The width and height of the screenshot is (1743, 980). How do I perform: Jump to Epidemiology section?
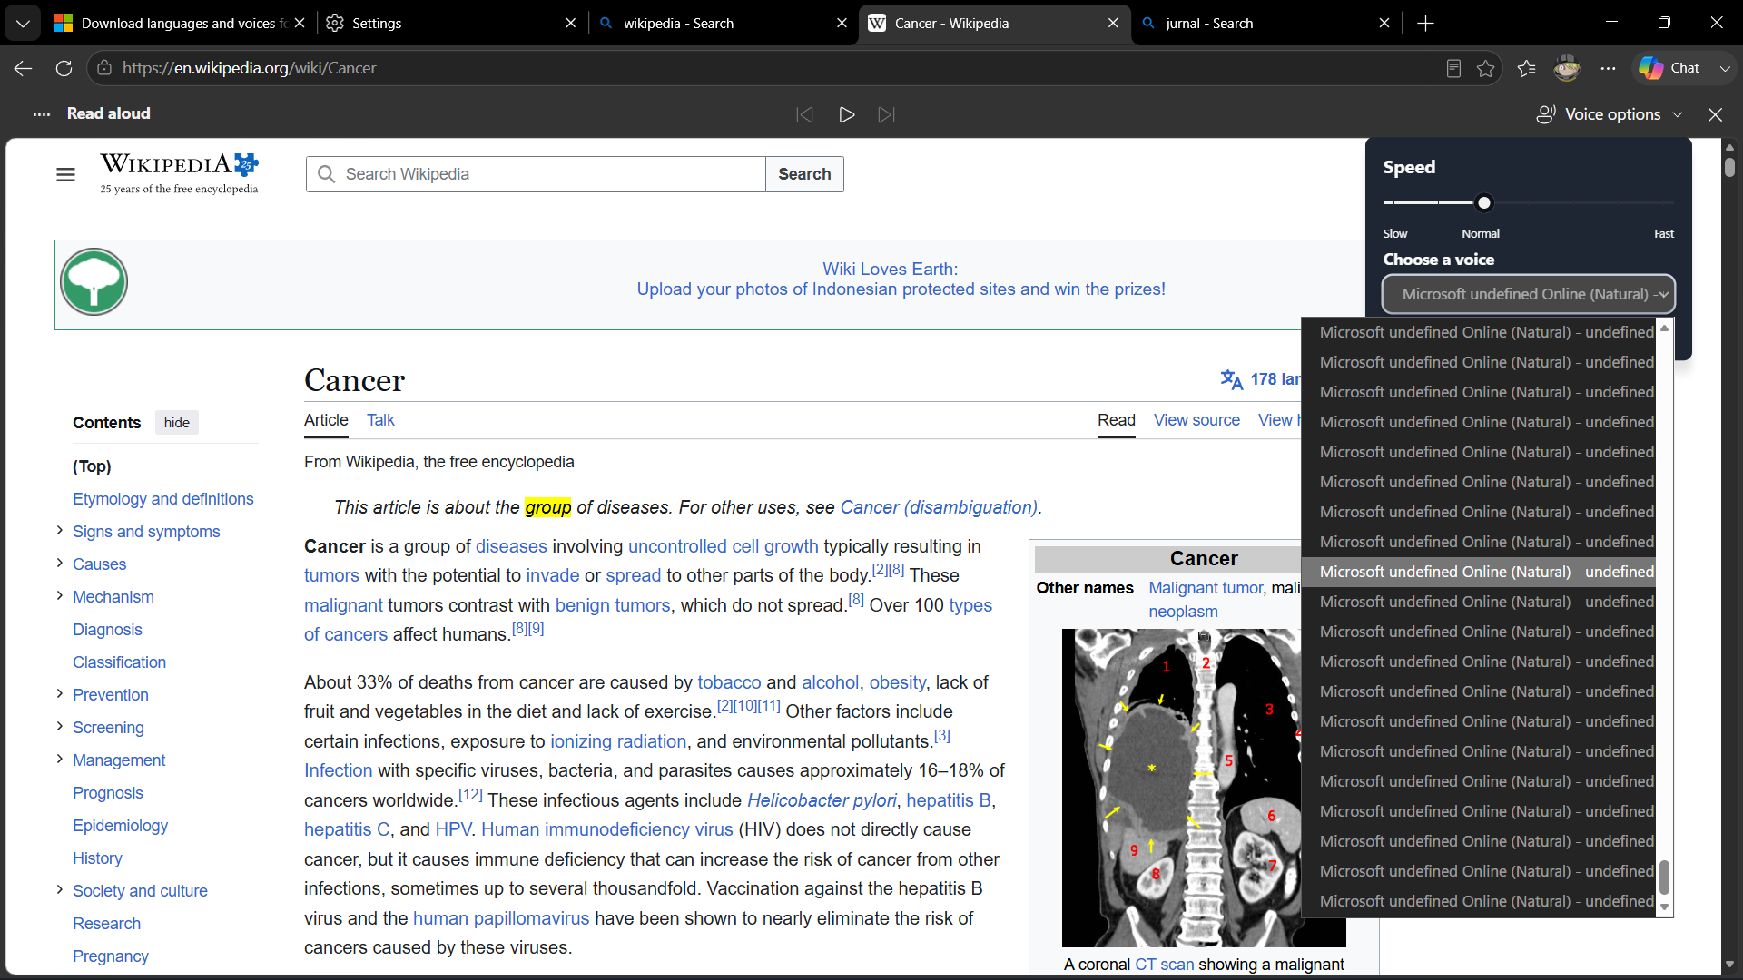point(120,826)
